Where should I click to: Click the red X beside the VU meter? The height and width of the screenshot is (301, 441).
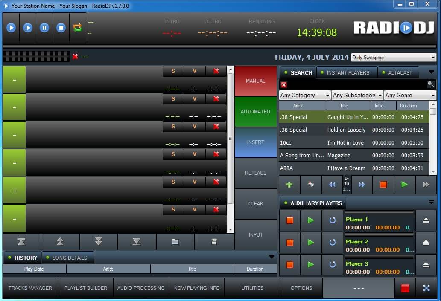click(75, 56)
